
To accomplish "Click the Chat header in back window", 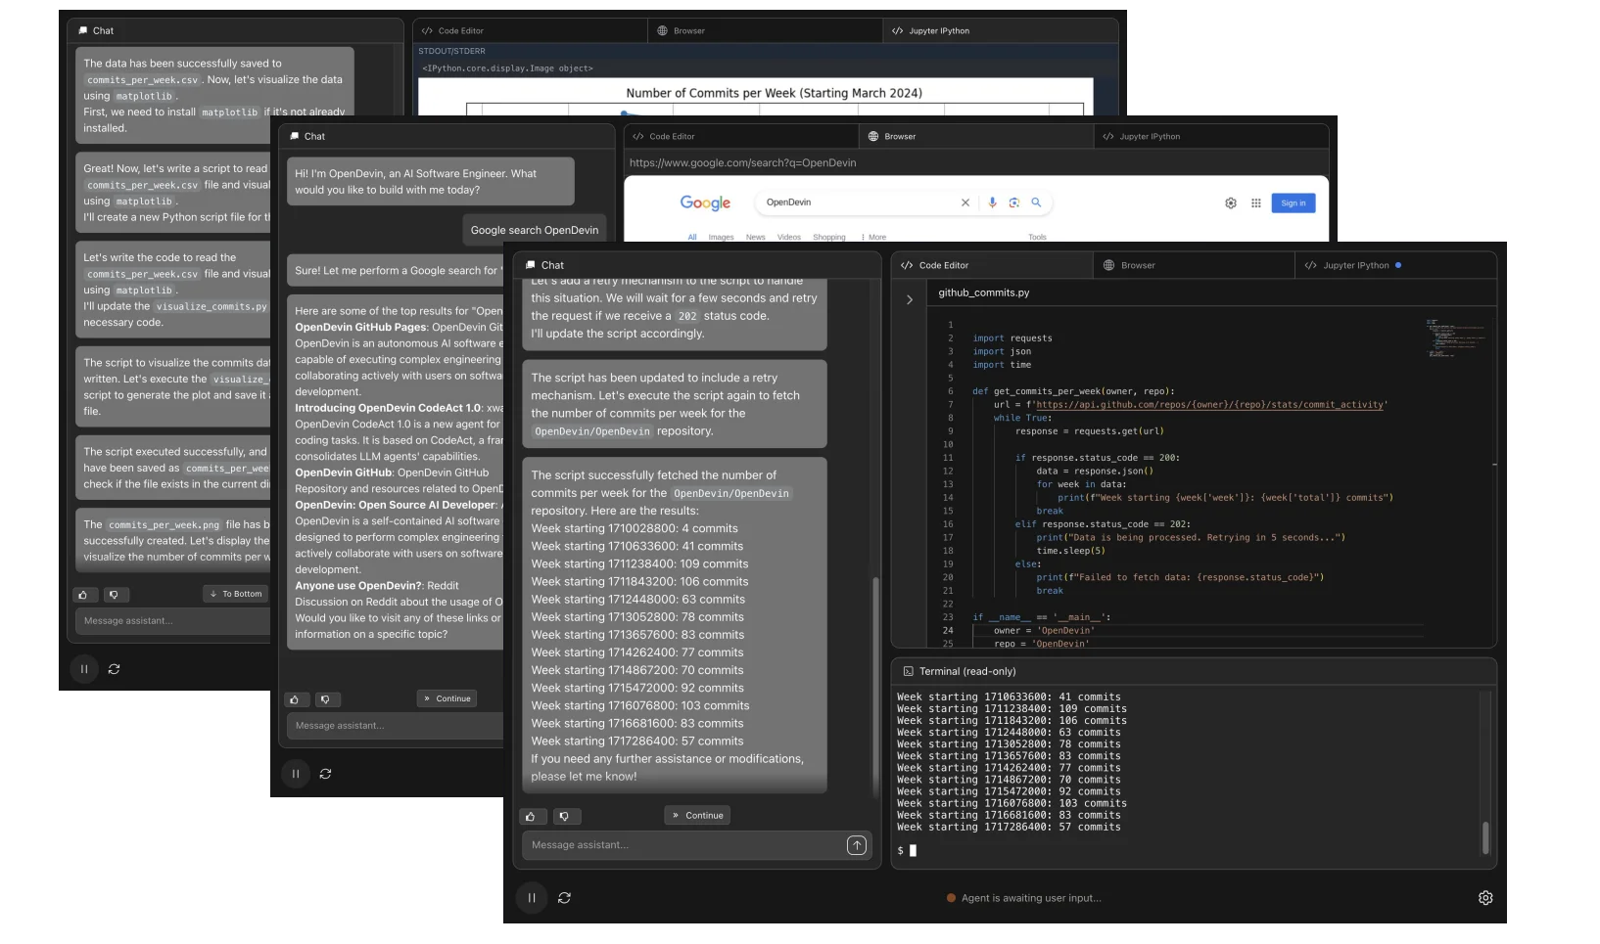I will [97, 31].
